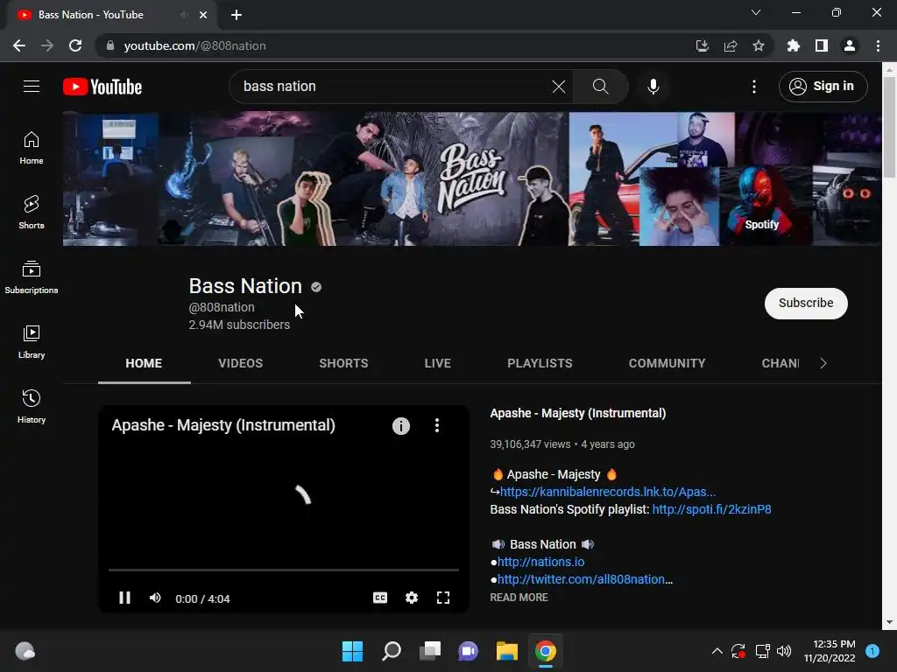The image size is (897, 672).
Task: Open History in sidebar
Action: point(32,406)
